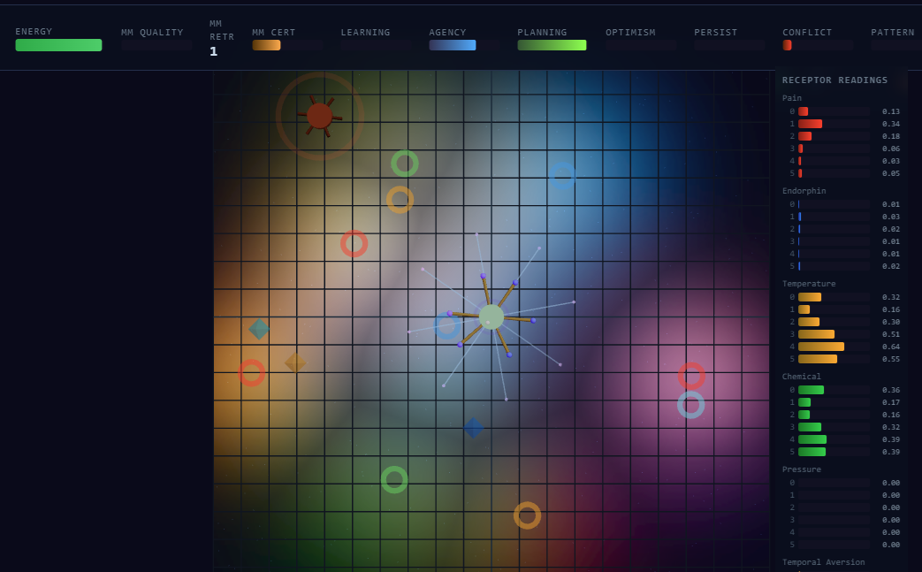Click the MM CERT orange bar
Image resolution: width=922 pixels, height=572 pixels.
(266, 45)
